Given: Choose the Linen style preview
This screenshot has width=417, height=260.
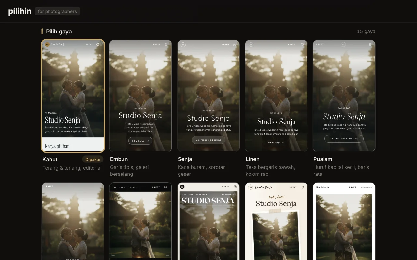Looking at the screenshot, I should click(x=276, y=96).
